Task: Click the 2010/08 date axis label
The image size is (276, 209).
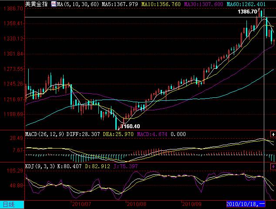Action: coord(136,204)
